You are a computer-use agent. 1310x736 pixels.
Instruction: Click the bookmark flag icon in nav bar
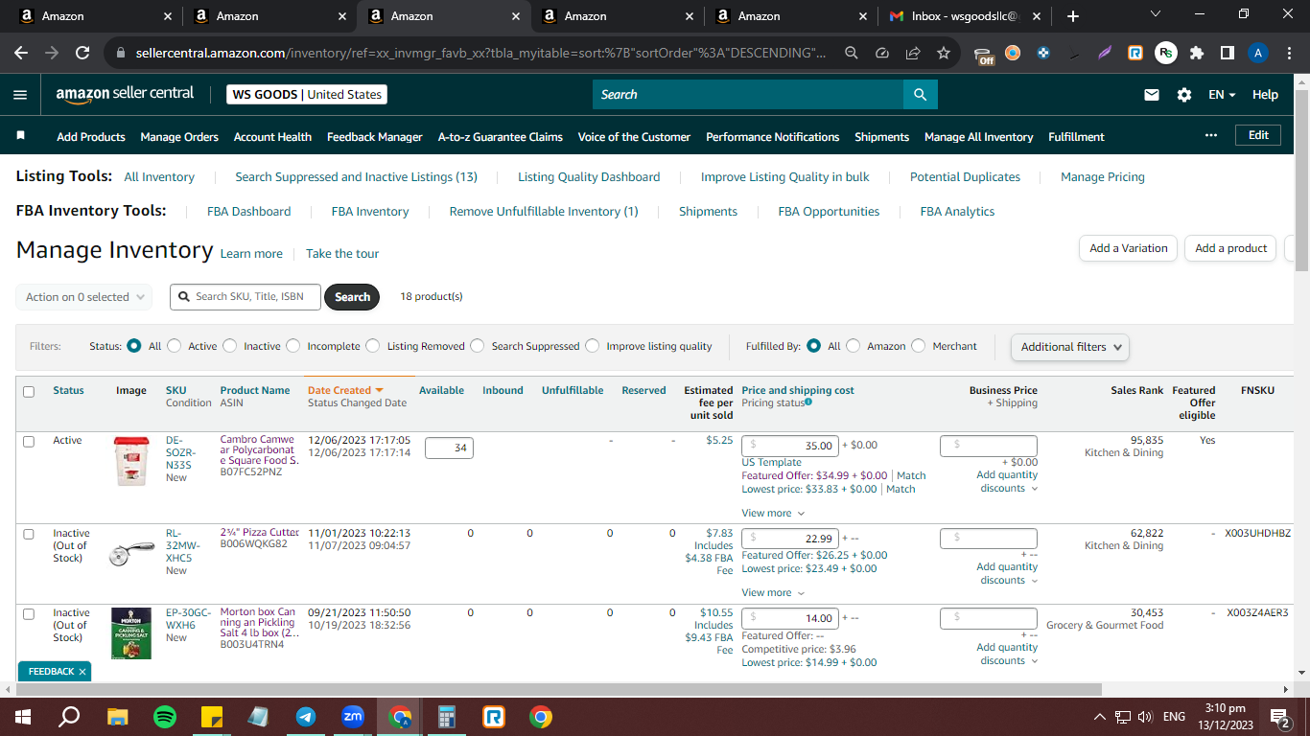click(21, 136)
